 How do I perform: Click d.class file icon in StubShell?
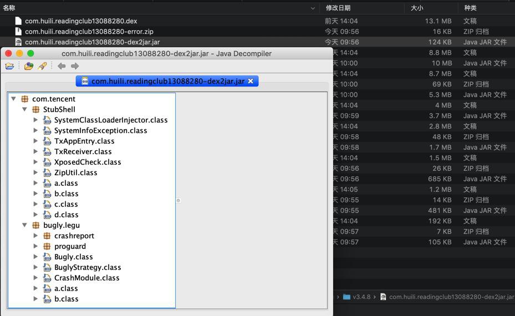pyautogui.click(x=47, y=215)
